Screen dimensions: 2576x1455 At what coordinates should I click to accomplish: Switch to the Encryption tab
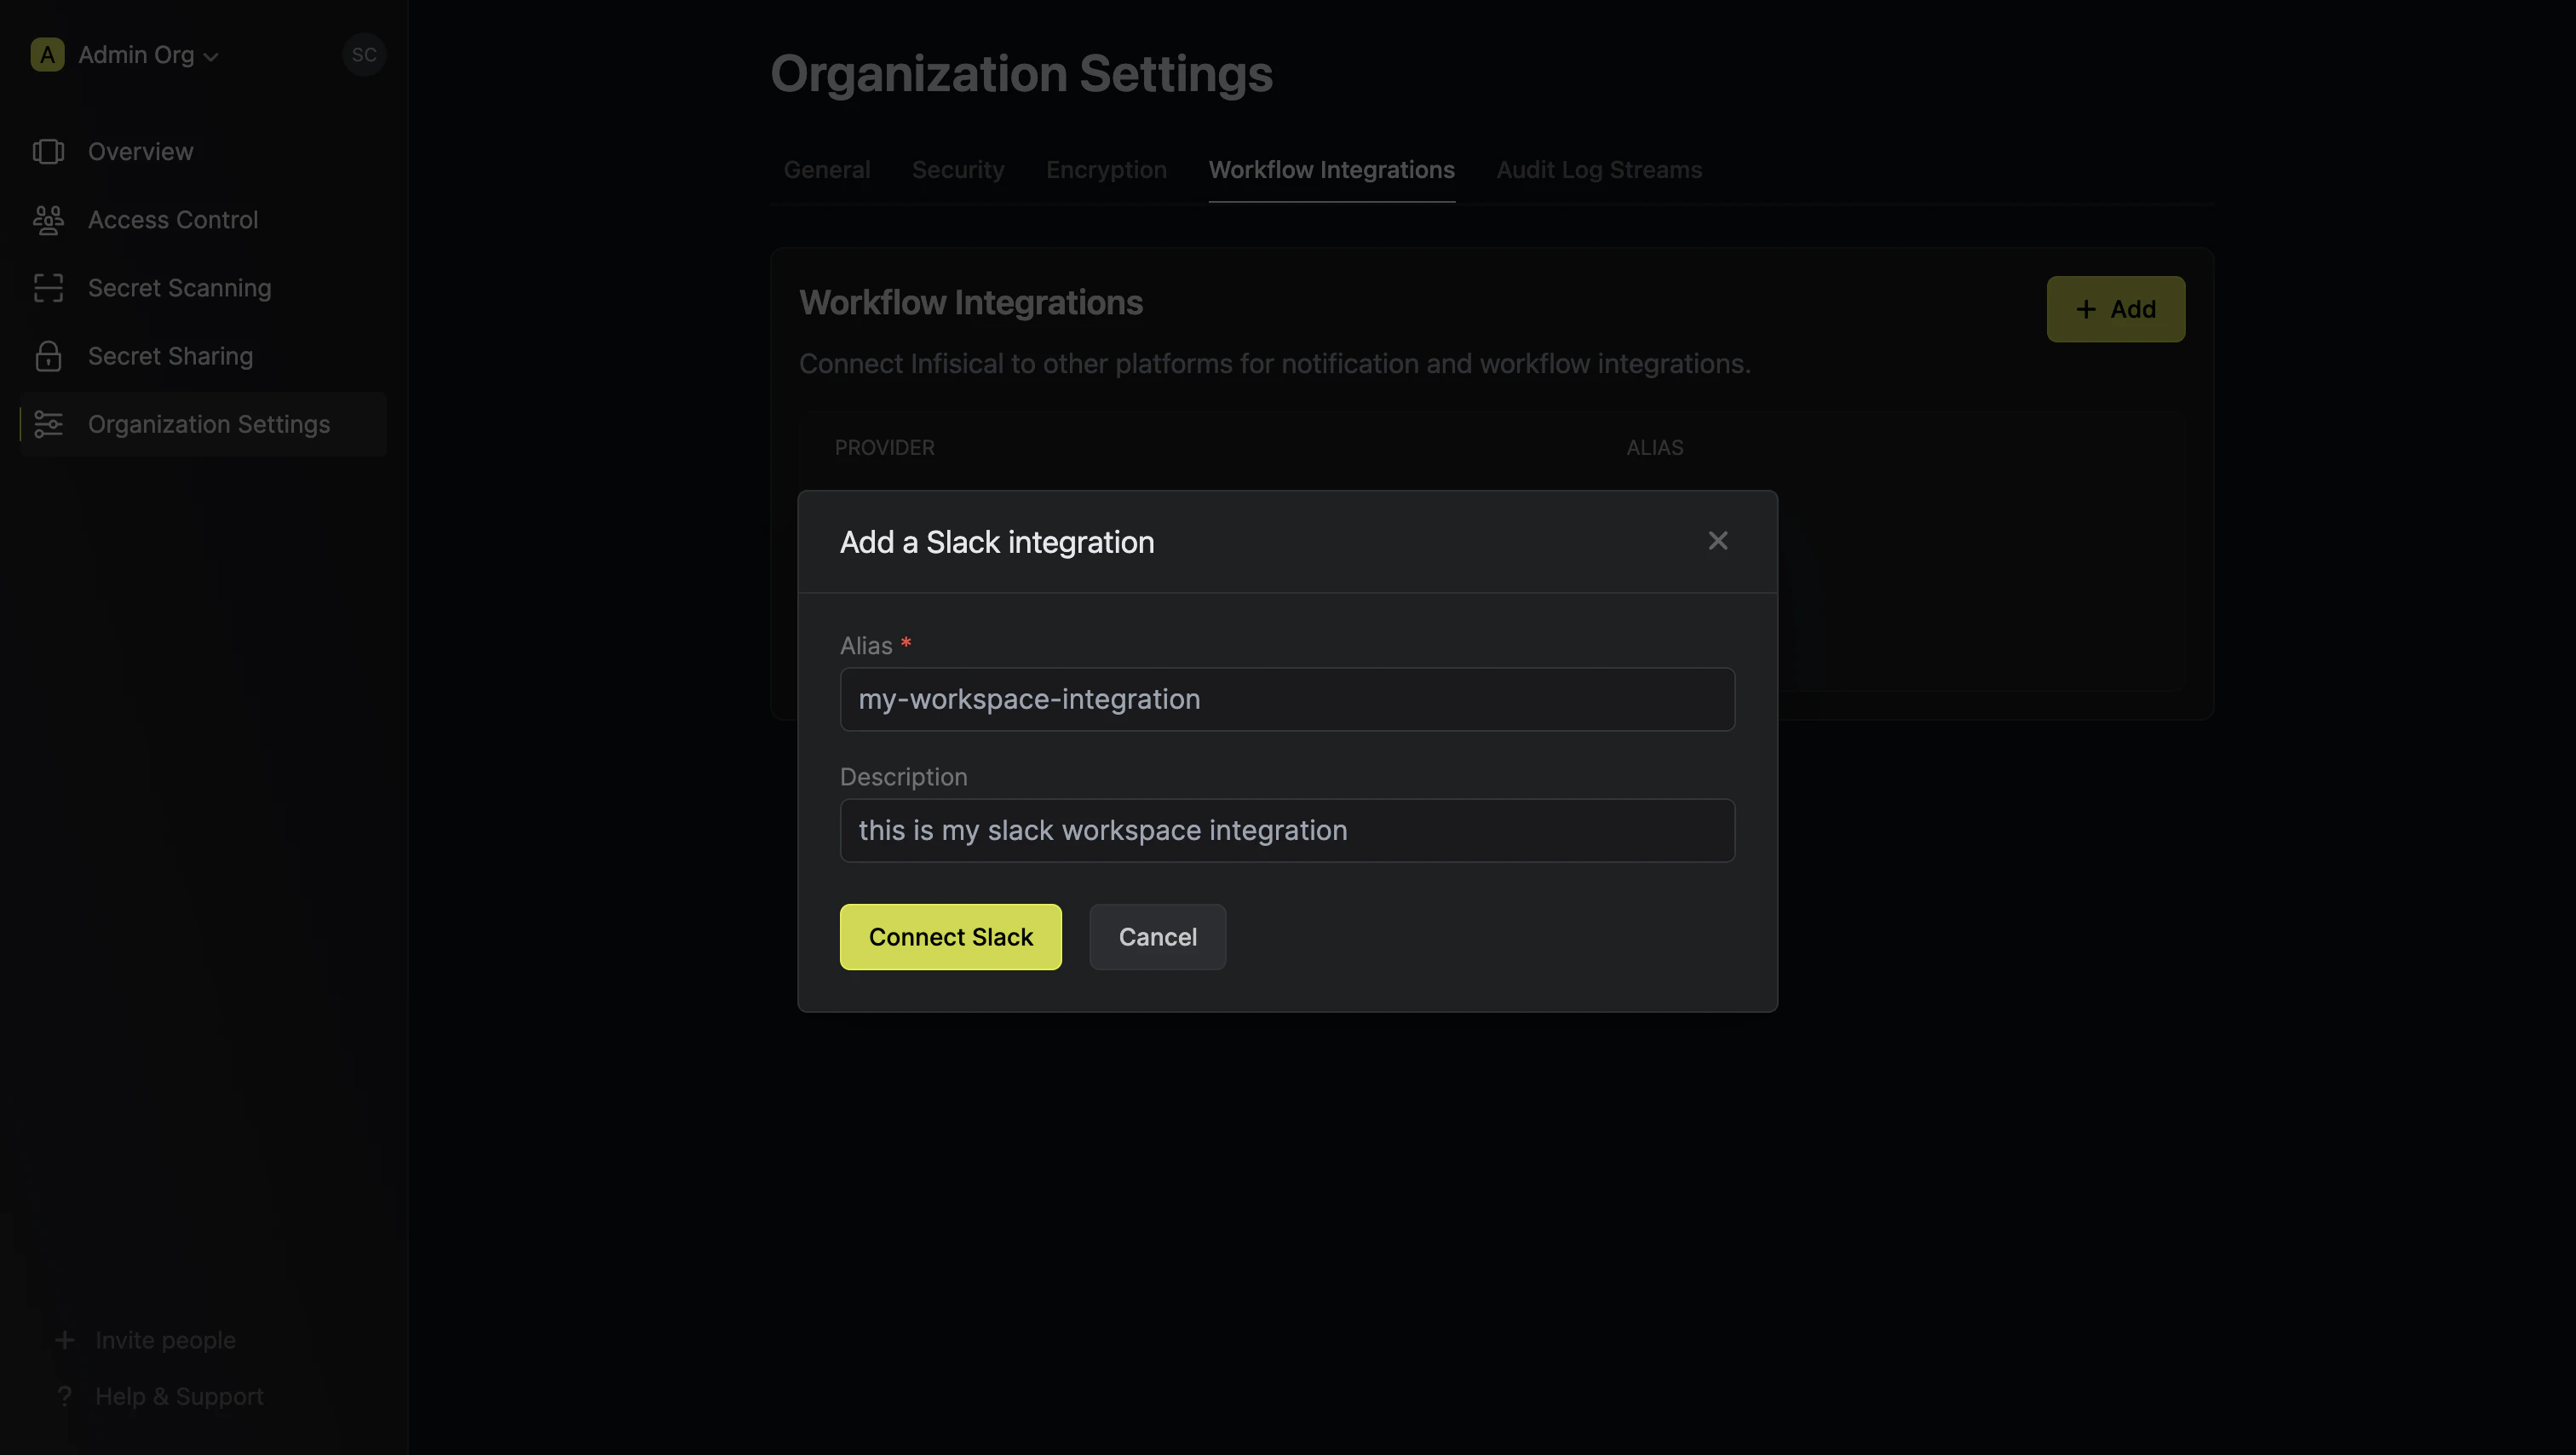pyautogui.click(x=1106, y=170)
